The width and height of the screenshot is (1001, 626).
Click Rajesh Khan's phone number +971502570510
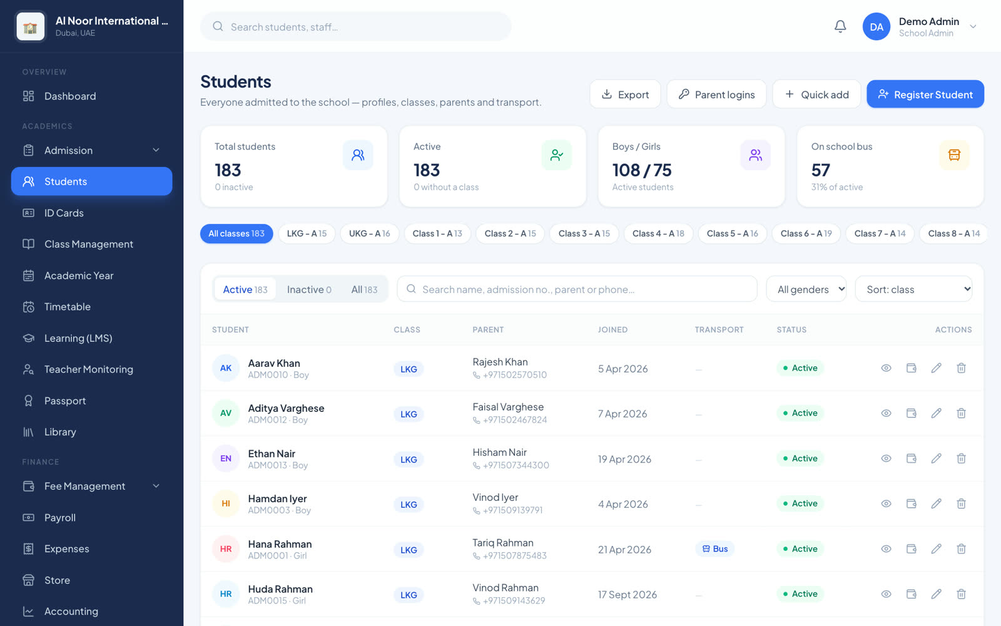click(x=514, y=375)
